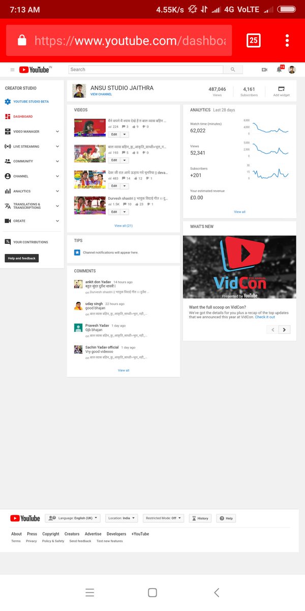Click commenter name Sachin Yadav official

pos(102,347)
